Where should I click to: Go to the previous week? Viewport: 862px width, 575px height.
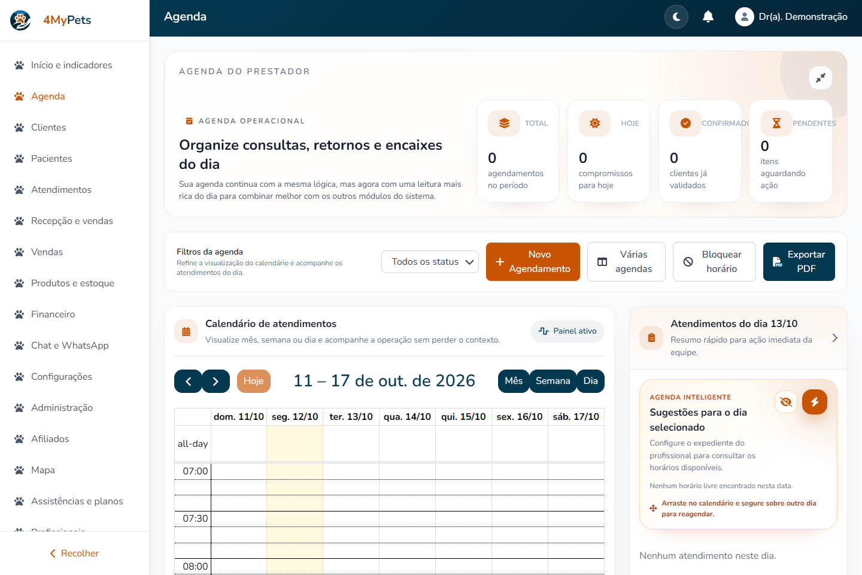(x=188, y=382)
